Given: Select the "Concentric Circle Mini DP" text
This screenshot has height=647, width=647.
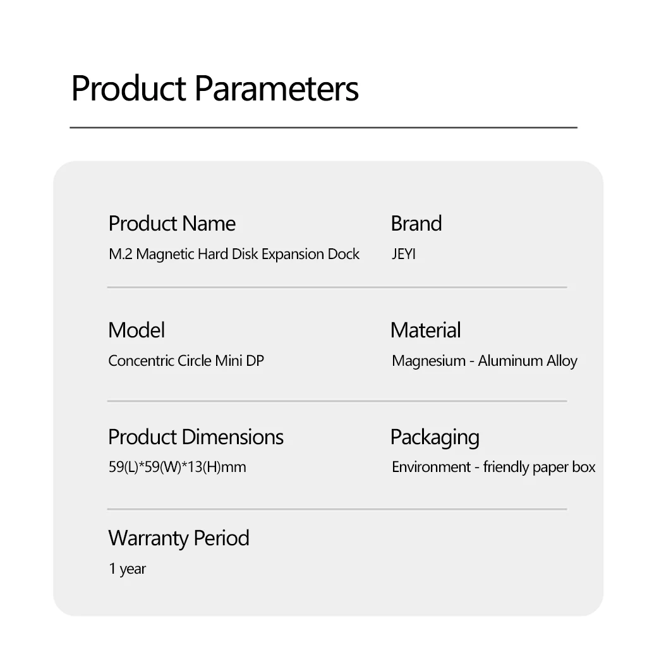Looking at the screenshot, I should tap(186, 361).
